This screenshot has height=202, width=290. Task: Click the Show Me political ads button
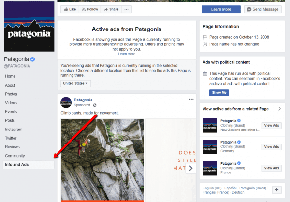pos(219,93)
